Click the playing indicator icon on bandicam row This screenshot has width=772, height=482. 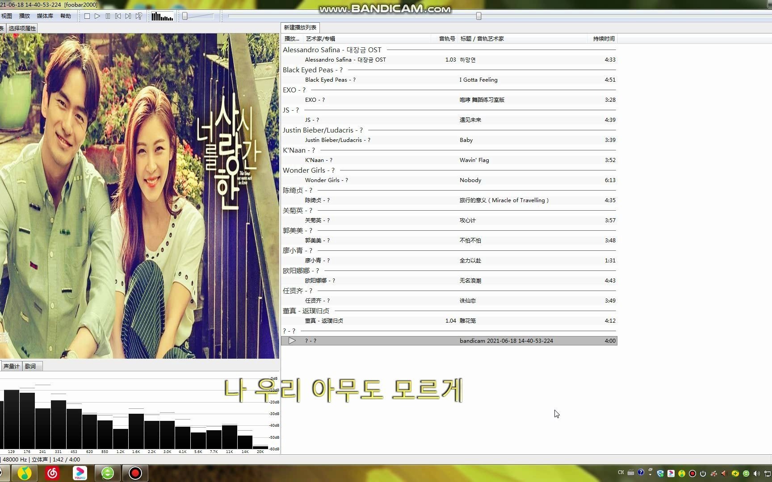point(292,341)
